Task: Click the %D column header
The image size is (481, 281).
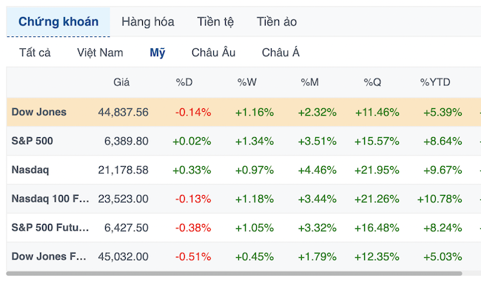Action: point(184,82)
